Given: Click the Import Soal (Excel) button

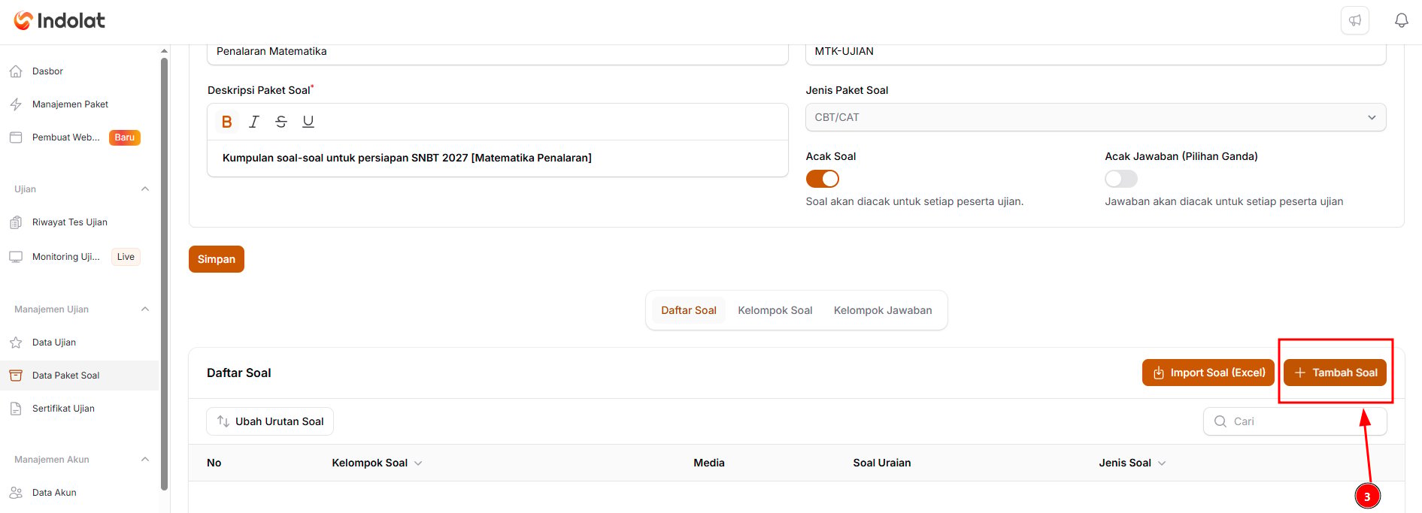Looking at the screenshot, I should tap(1208, 373).
